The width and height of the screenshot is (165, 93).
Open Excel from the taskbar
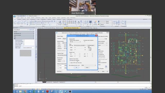tap(34, 91)
